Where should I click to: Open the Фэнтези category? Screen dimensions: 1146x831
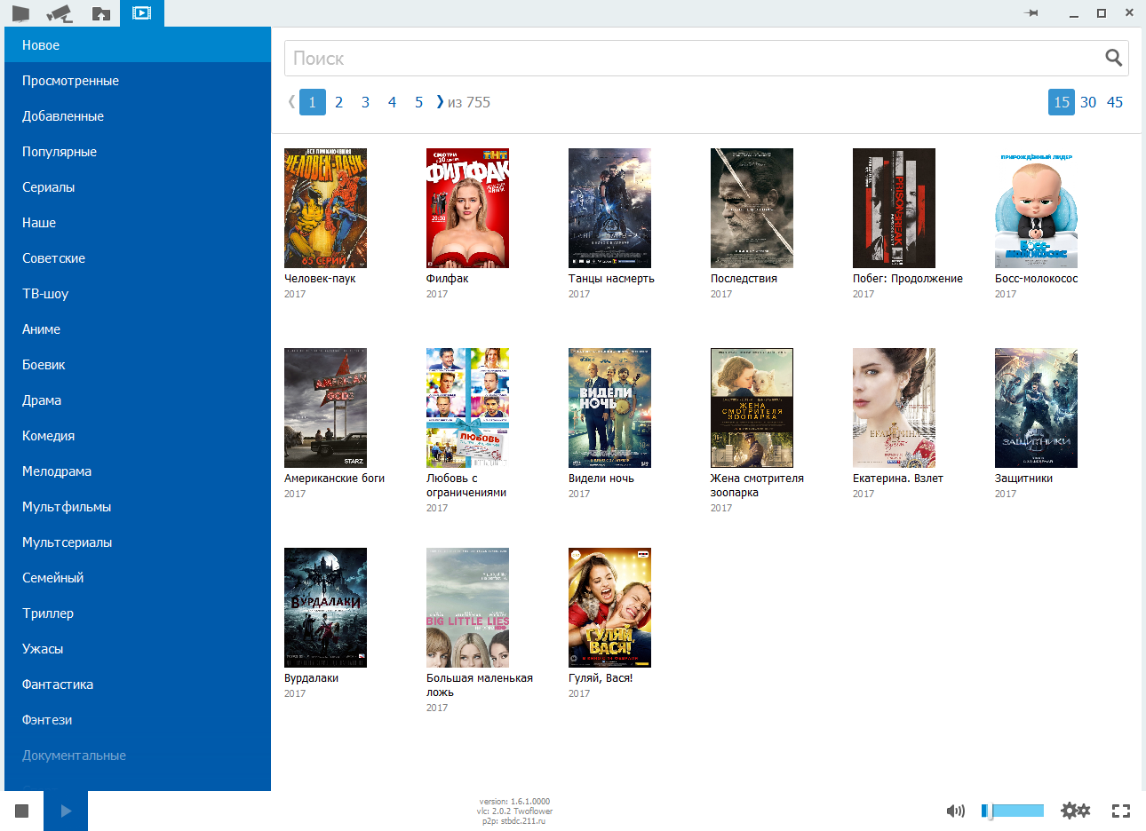(138, 719)
